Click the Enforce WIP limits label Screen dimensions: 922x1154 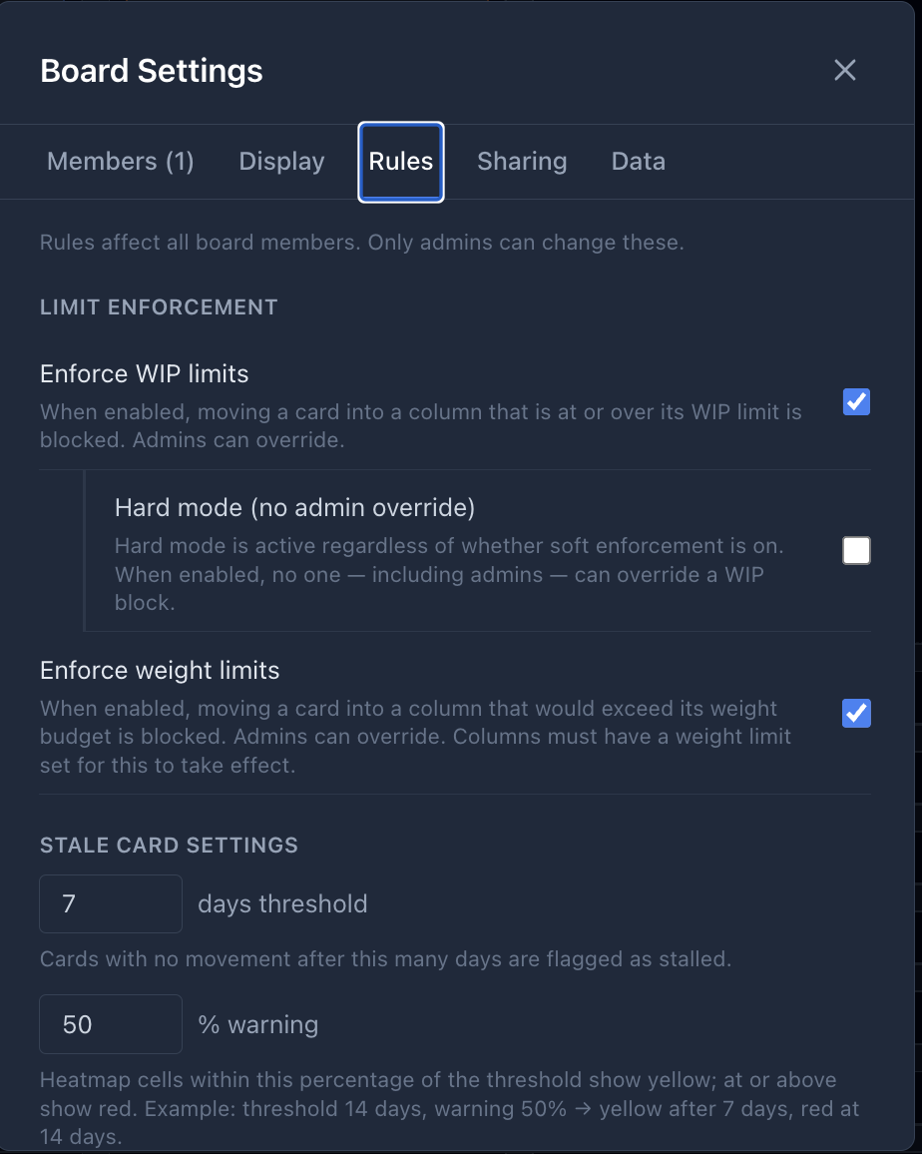coord(144,373)
